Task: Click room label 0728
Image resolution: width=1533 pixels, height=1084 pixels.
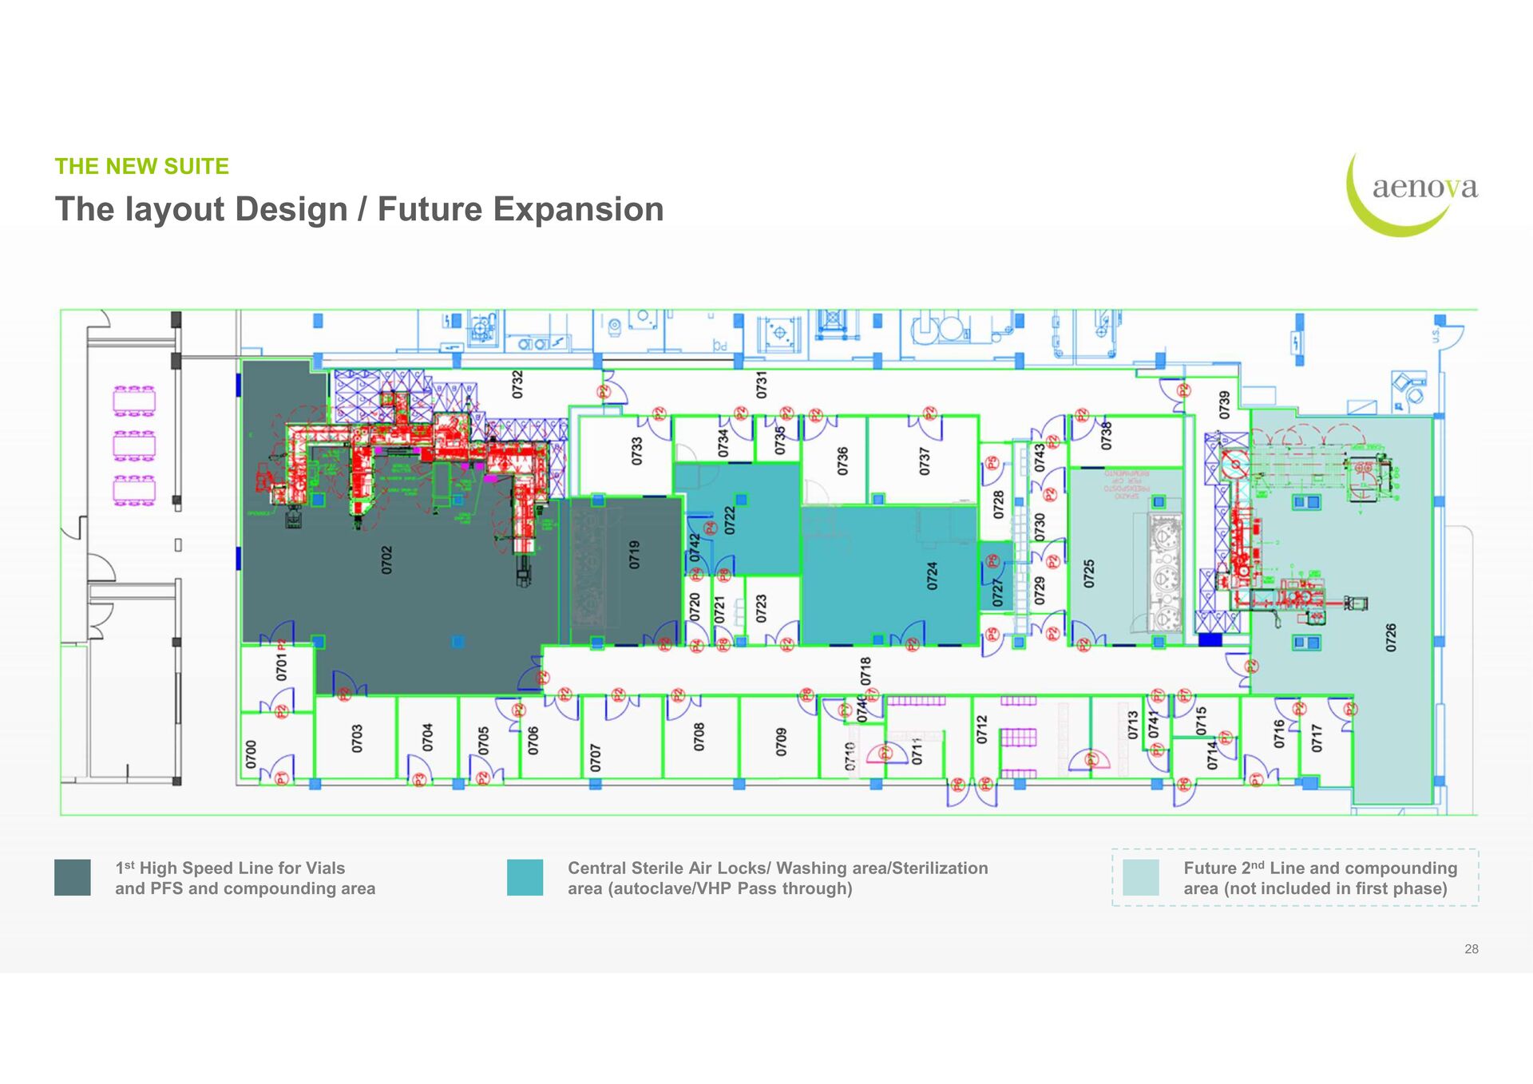Action: (x=998, y=504)
